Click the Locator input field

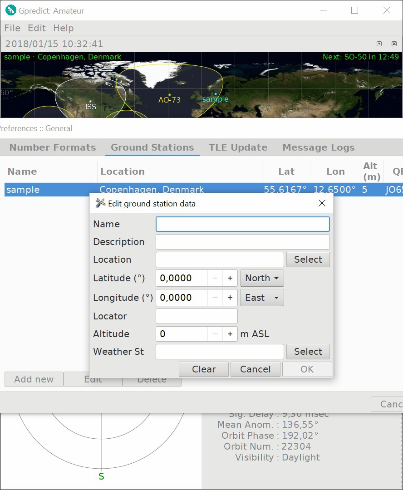[x=197, y=316]
